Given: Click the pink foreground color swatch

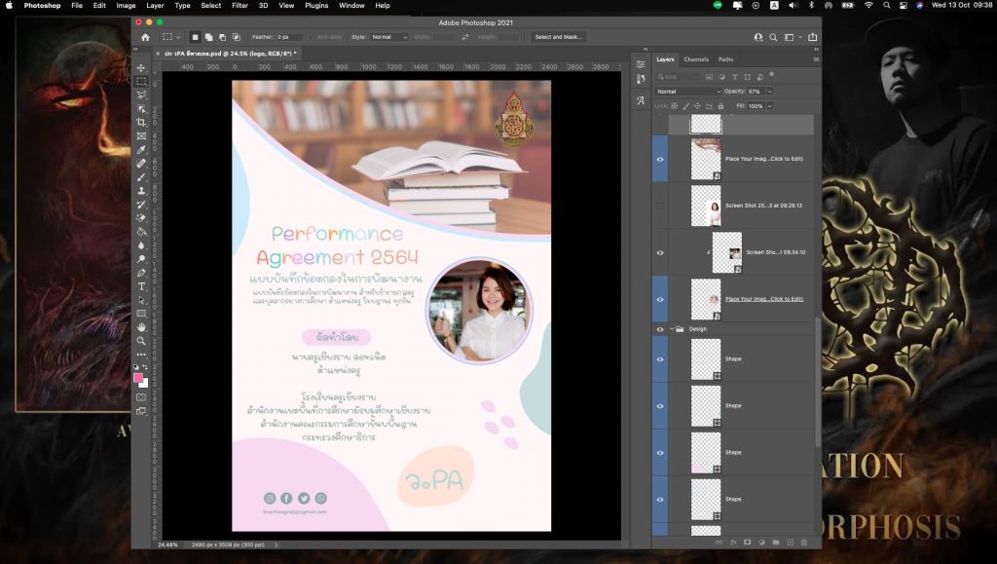Looking at the screenshot, I should (138, 378).
